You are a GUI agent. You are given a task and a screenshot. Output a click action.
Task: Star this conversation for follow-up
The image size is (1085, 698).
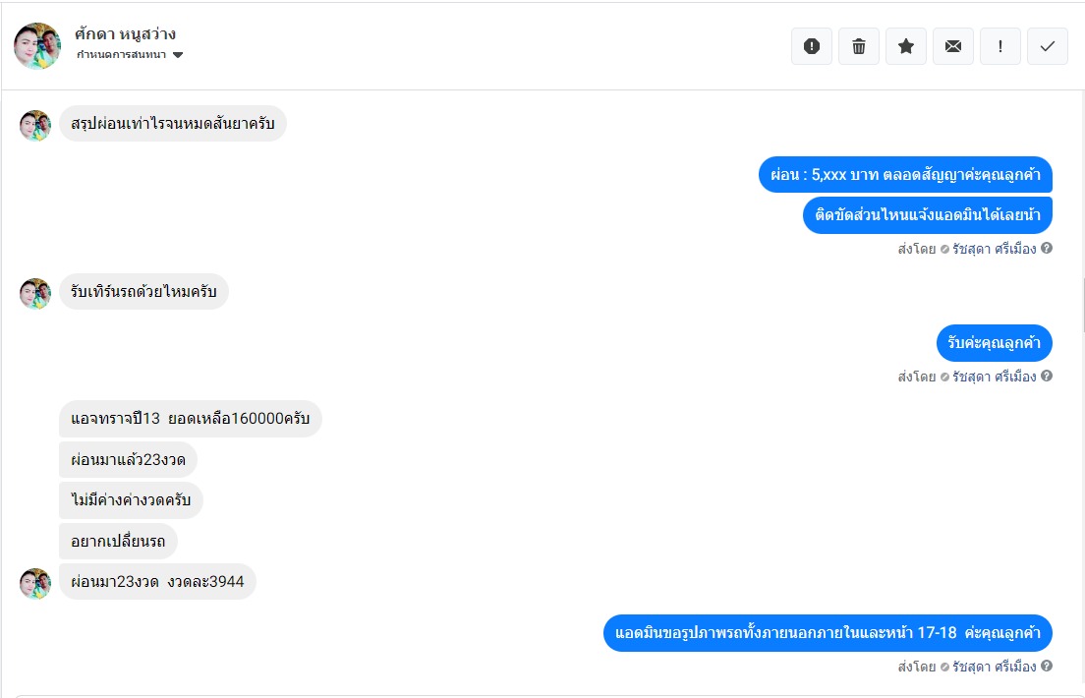[906, 46]
